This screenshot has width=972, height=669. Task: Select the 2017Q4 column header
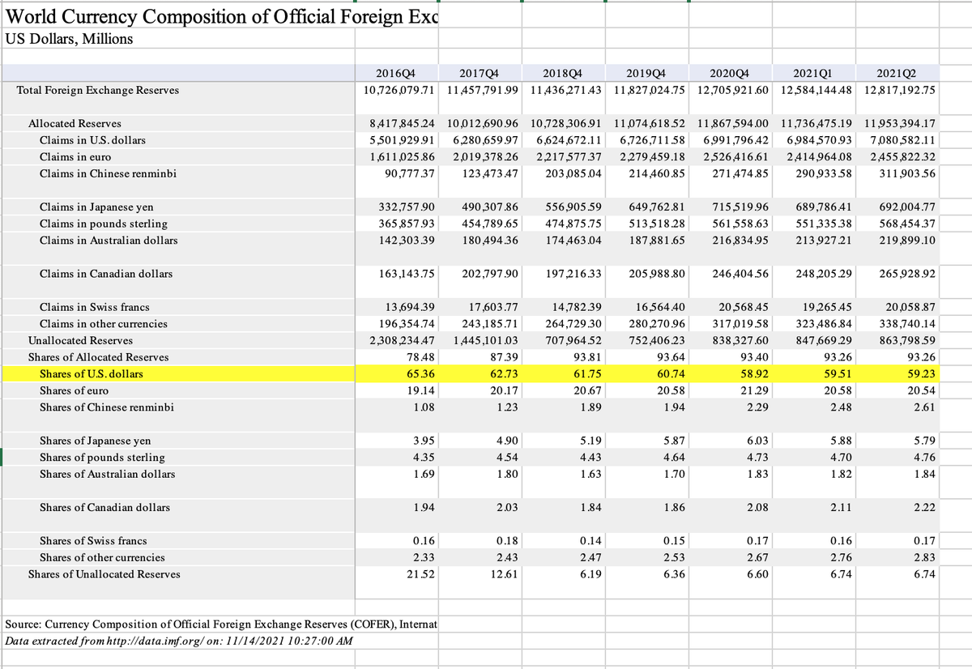pyautogui.click(x=477, y=75)
